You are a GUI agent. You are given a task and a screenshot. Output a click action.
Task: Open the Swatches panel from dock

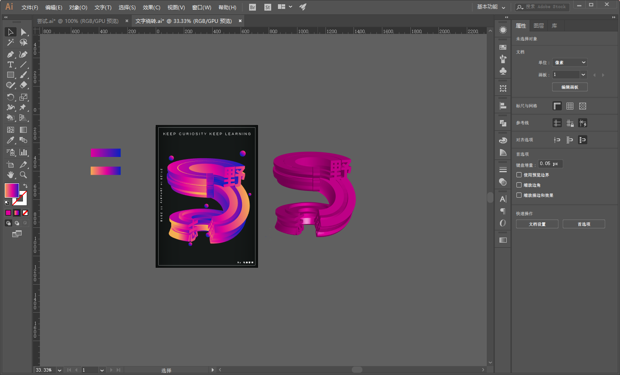[503, 48]
